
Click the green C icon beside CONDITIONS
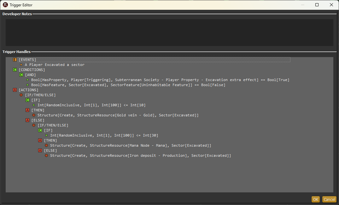15,70
